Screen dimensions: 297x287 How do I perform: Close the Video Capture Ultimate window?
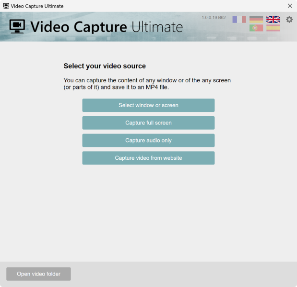point(289,6)
